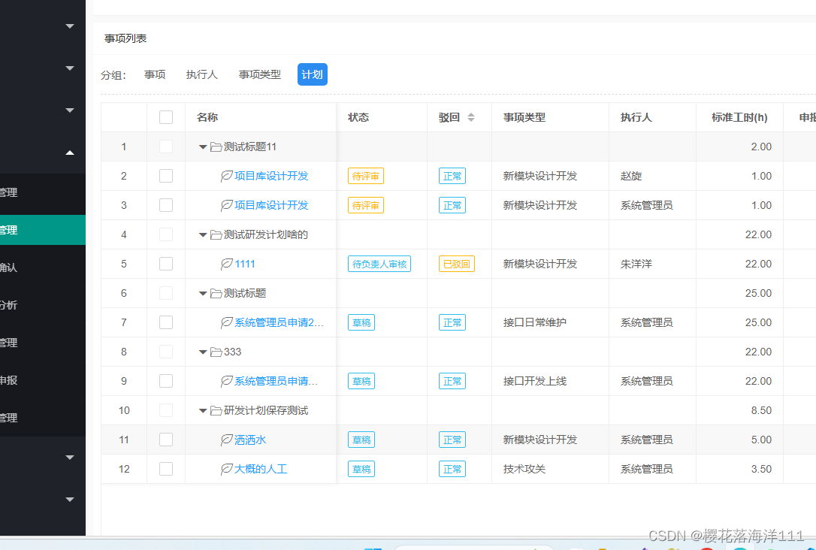Switch to the 执行人 grouping tab

pos(201,74)
